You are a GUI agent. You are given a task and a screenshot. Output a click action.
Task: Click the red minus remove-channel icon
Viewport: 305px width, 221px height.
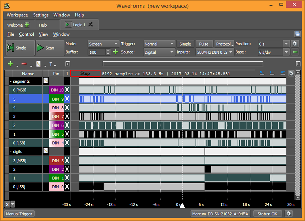tap(24, 64)
